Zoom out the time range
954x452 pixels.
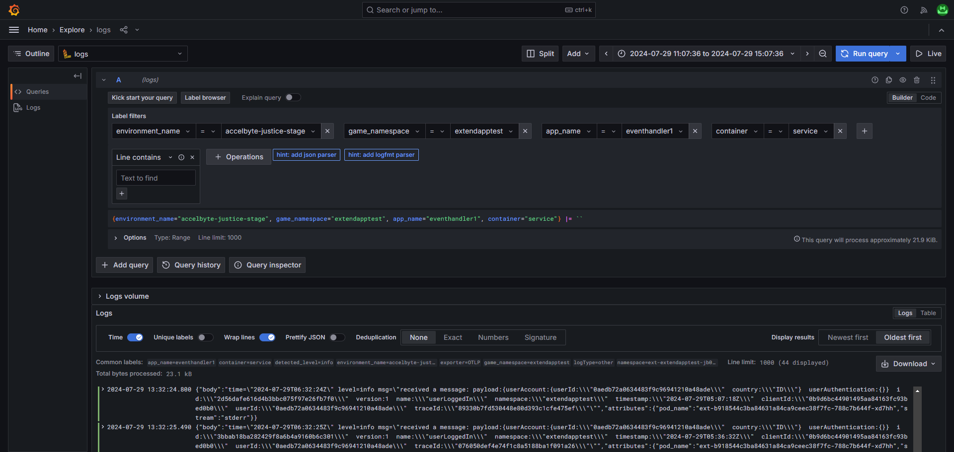(823, 54)
